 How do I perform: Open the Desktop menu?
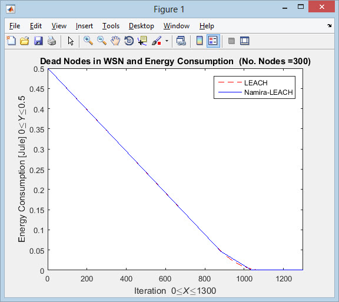coord(141,26)
